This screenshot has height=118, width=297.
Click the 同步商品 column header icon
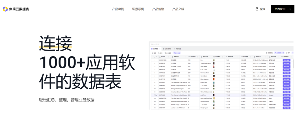point(282,57)
